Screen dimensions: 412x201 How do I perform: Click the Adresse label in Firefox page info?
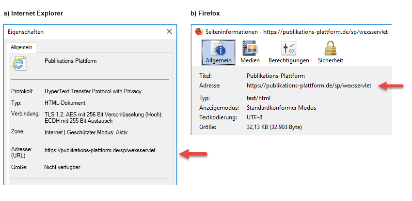tap(210, 86)
